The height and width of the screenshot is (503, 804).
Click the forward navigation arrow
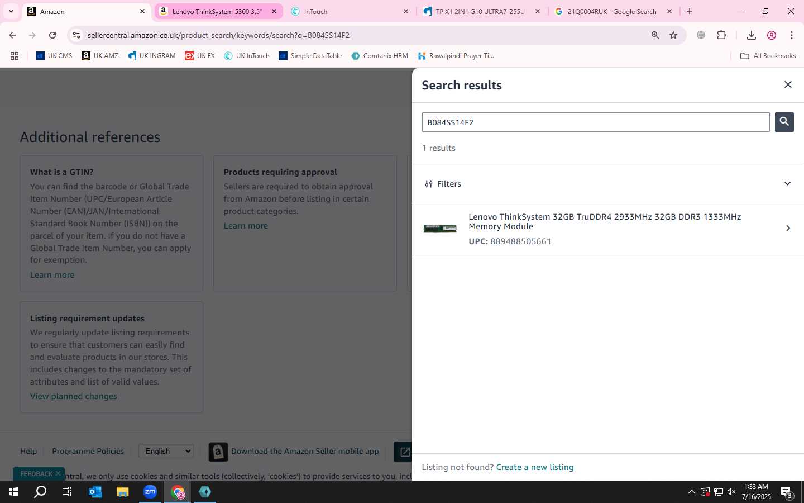[x=32, y=35]
